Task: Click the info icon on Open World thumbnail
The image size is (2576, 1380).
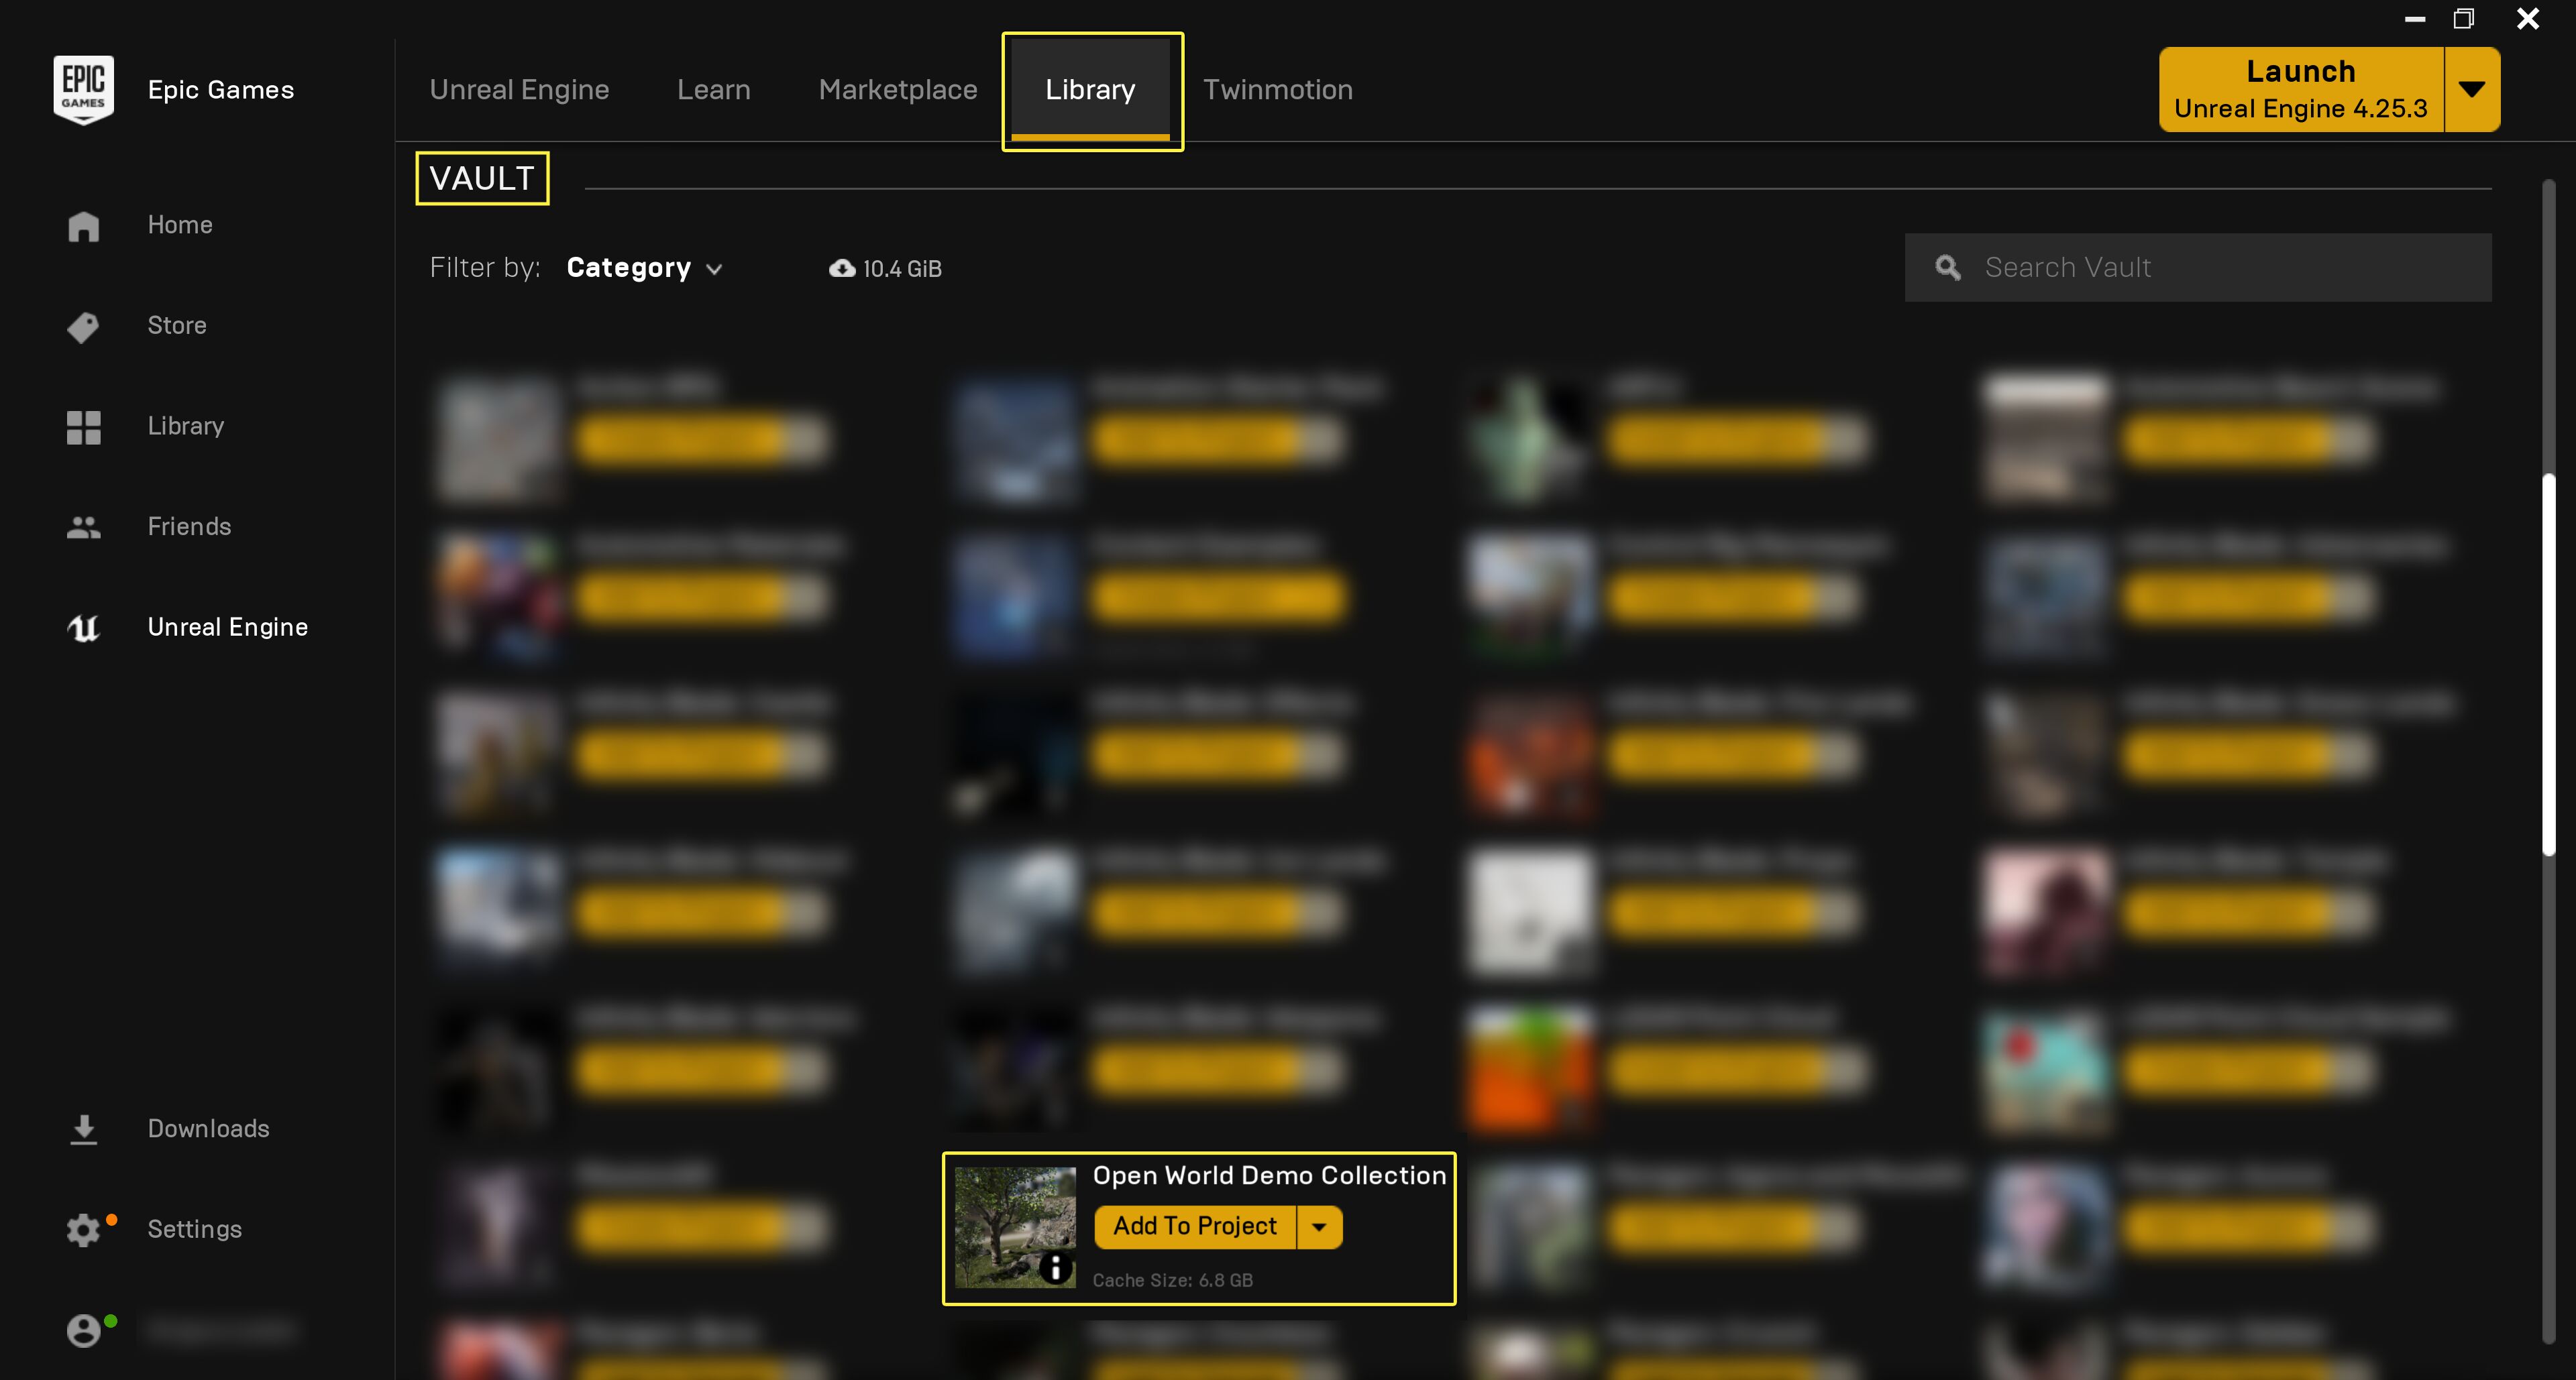Action: coord(1055,1268)
